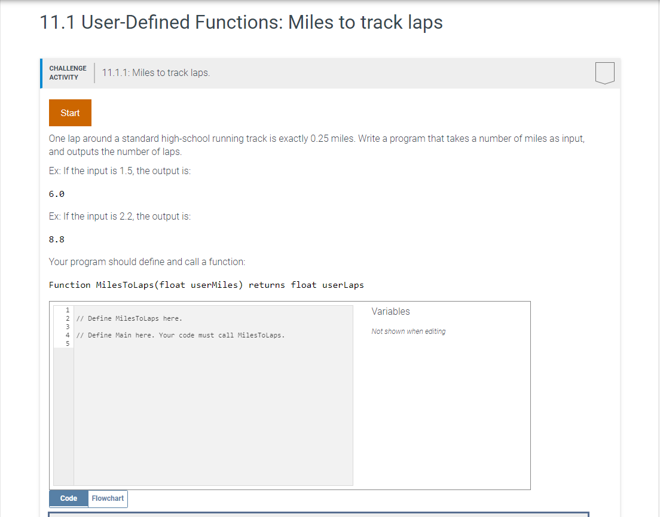Click the example output '6.0'
This screenshot has height=517, width=660.
tap(56, 193)
